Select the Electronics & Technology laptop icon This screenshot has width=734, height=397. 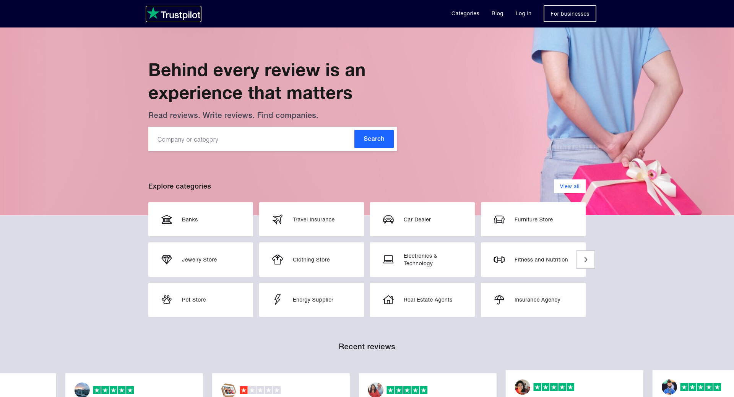pos(388,260)
